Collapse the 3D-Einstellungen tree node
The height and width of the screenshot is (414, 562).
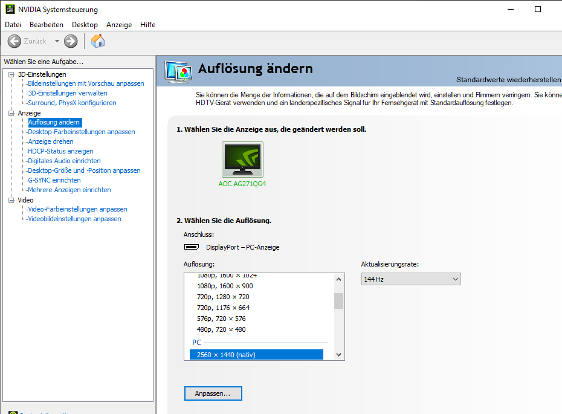tap(11, 74)
